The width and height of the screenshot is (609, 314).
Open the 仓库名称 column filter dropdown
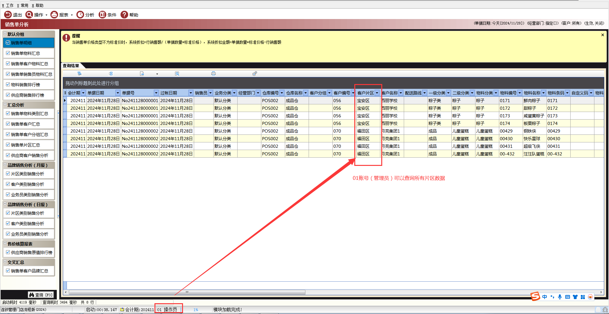click(305, 93)
